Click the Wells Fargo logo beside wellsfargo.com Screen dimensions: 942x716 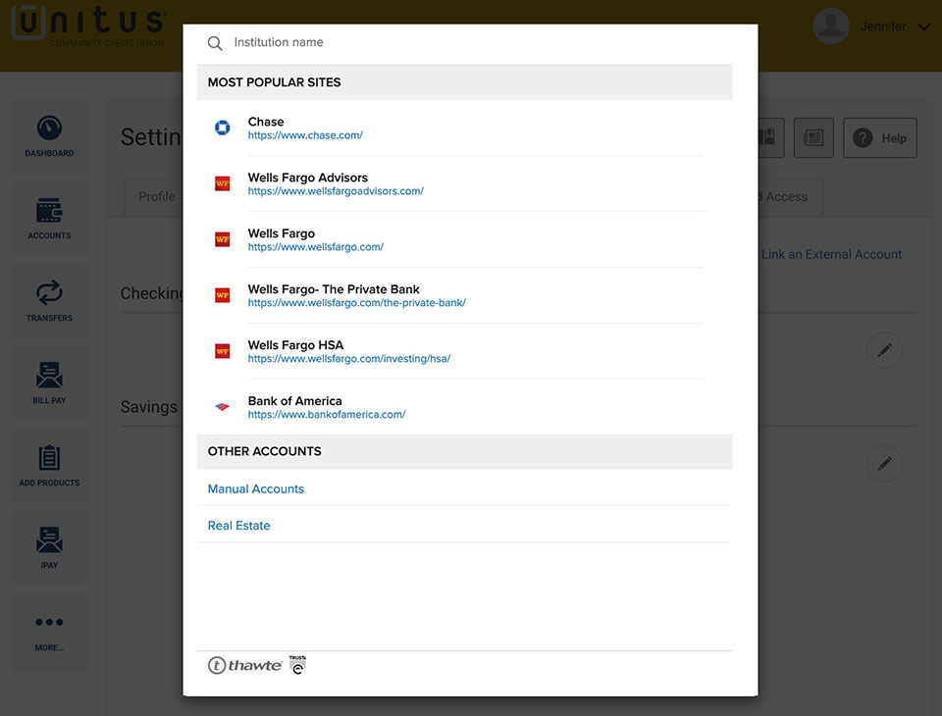(223, 239)
